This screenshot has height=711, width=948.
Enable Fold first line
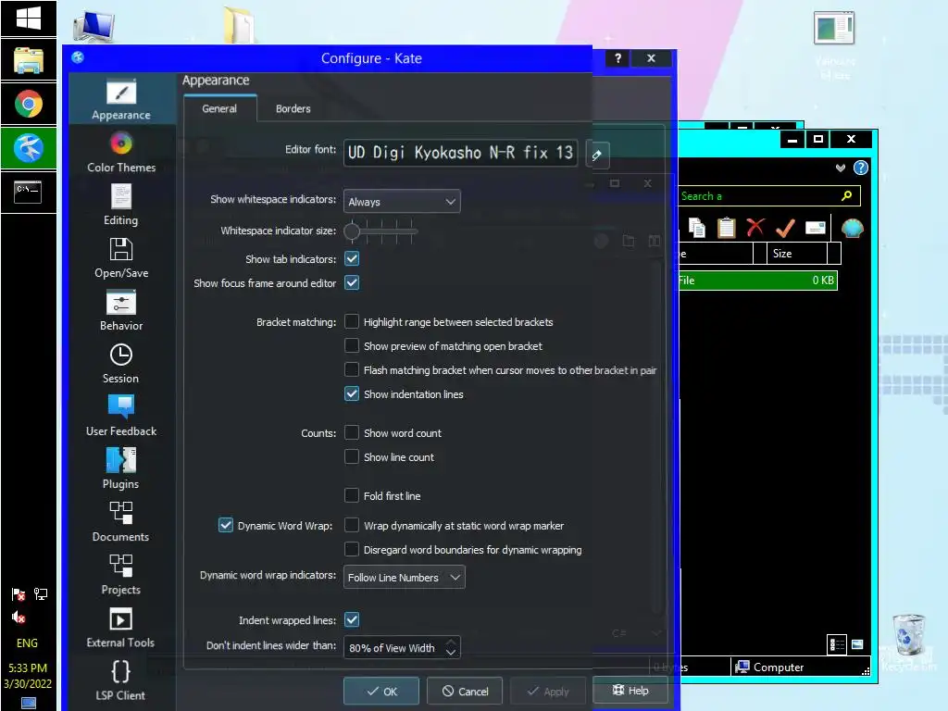(351, 496)
